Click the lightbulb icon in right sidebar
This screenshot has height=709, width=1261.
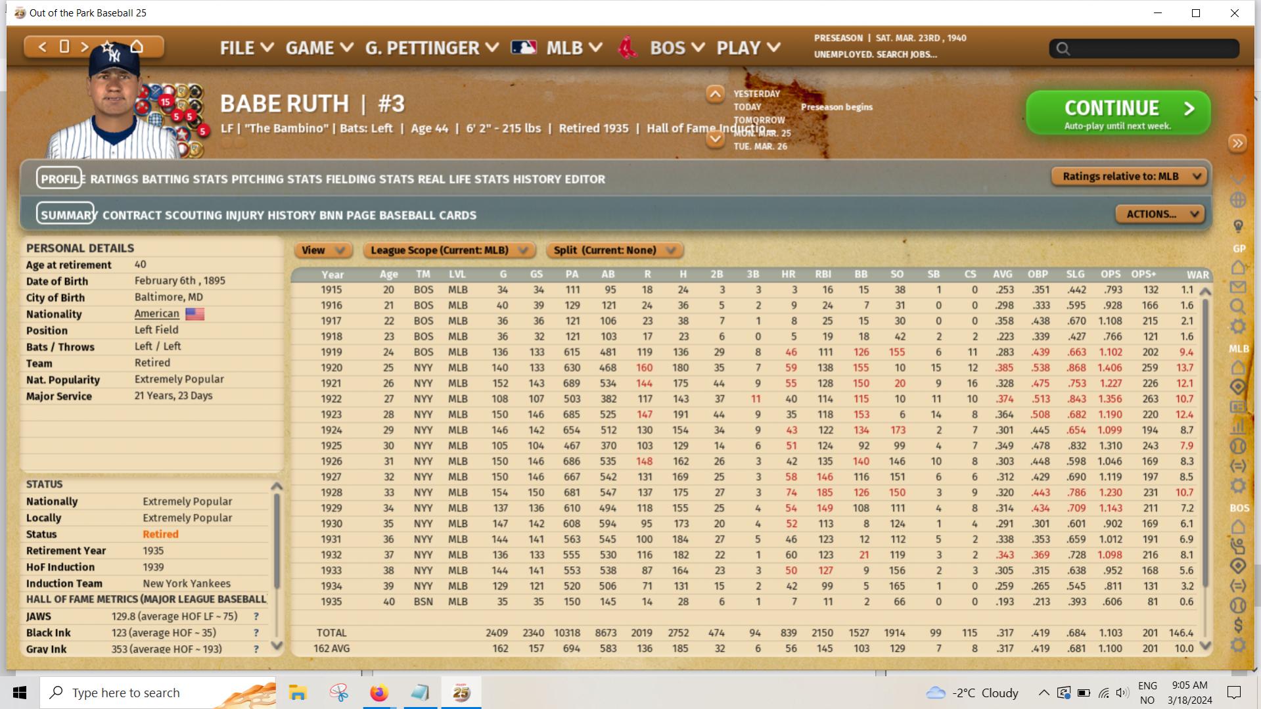tap(1238, 226)
